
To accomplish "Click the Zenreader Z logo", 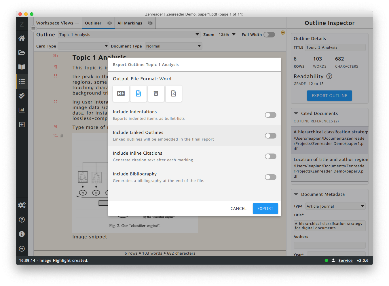I will [22, 24].
